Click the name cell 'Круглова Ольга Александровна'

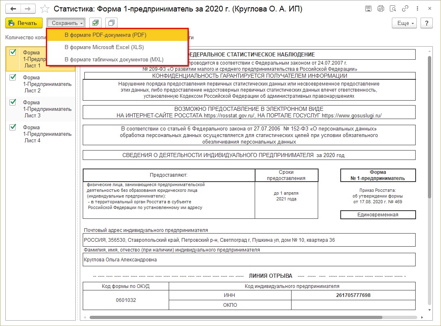point(249,260)
